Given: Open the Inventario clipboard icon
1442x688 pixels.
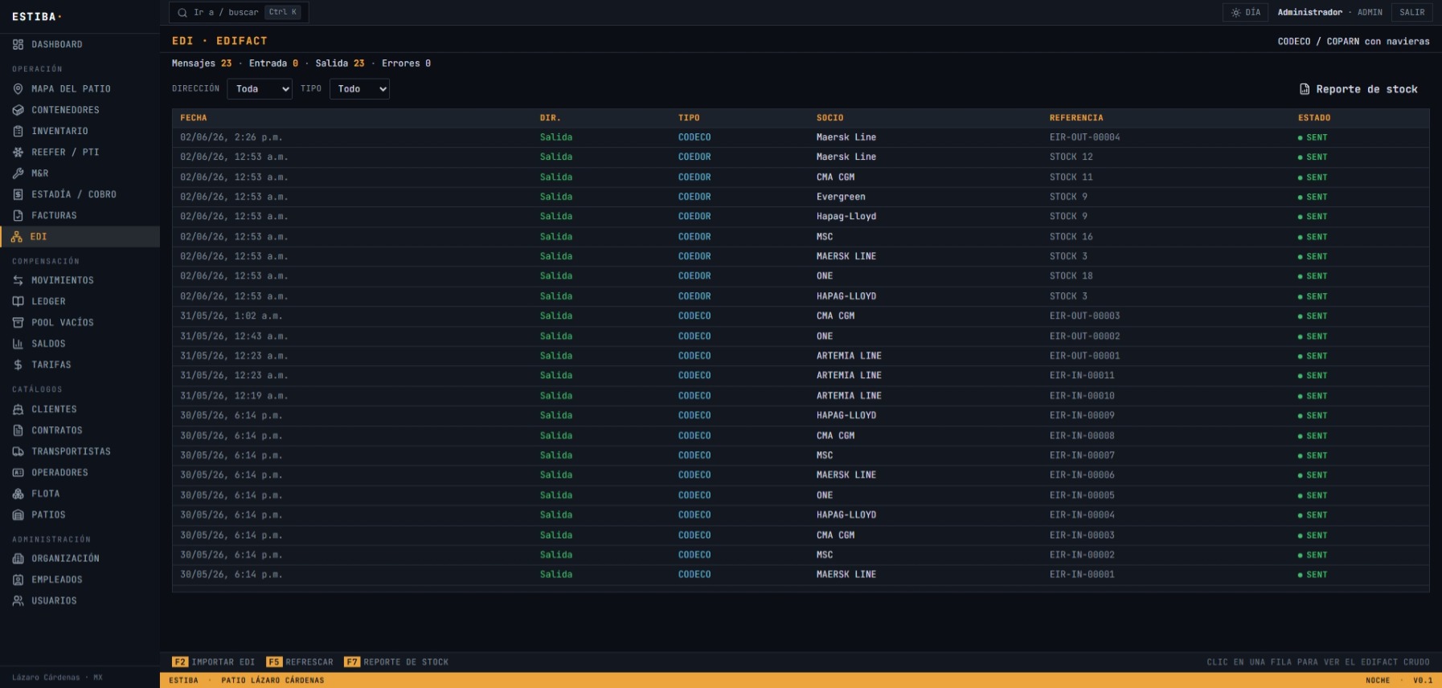Looking at the screenshot, I should (x=18, y=131).
